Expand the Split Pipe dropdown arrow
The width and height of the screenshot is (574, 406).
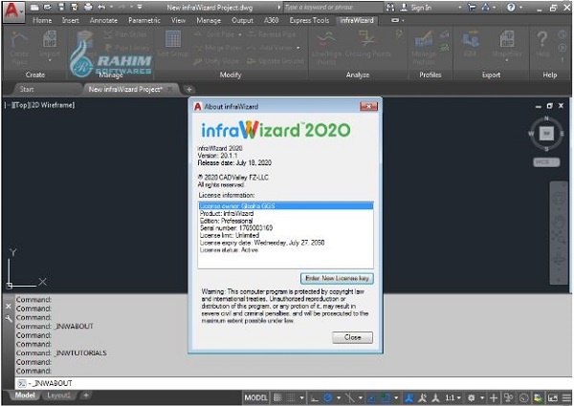(240, 34)
